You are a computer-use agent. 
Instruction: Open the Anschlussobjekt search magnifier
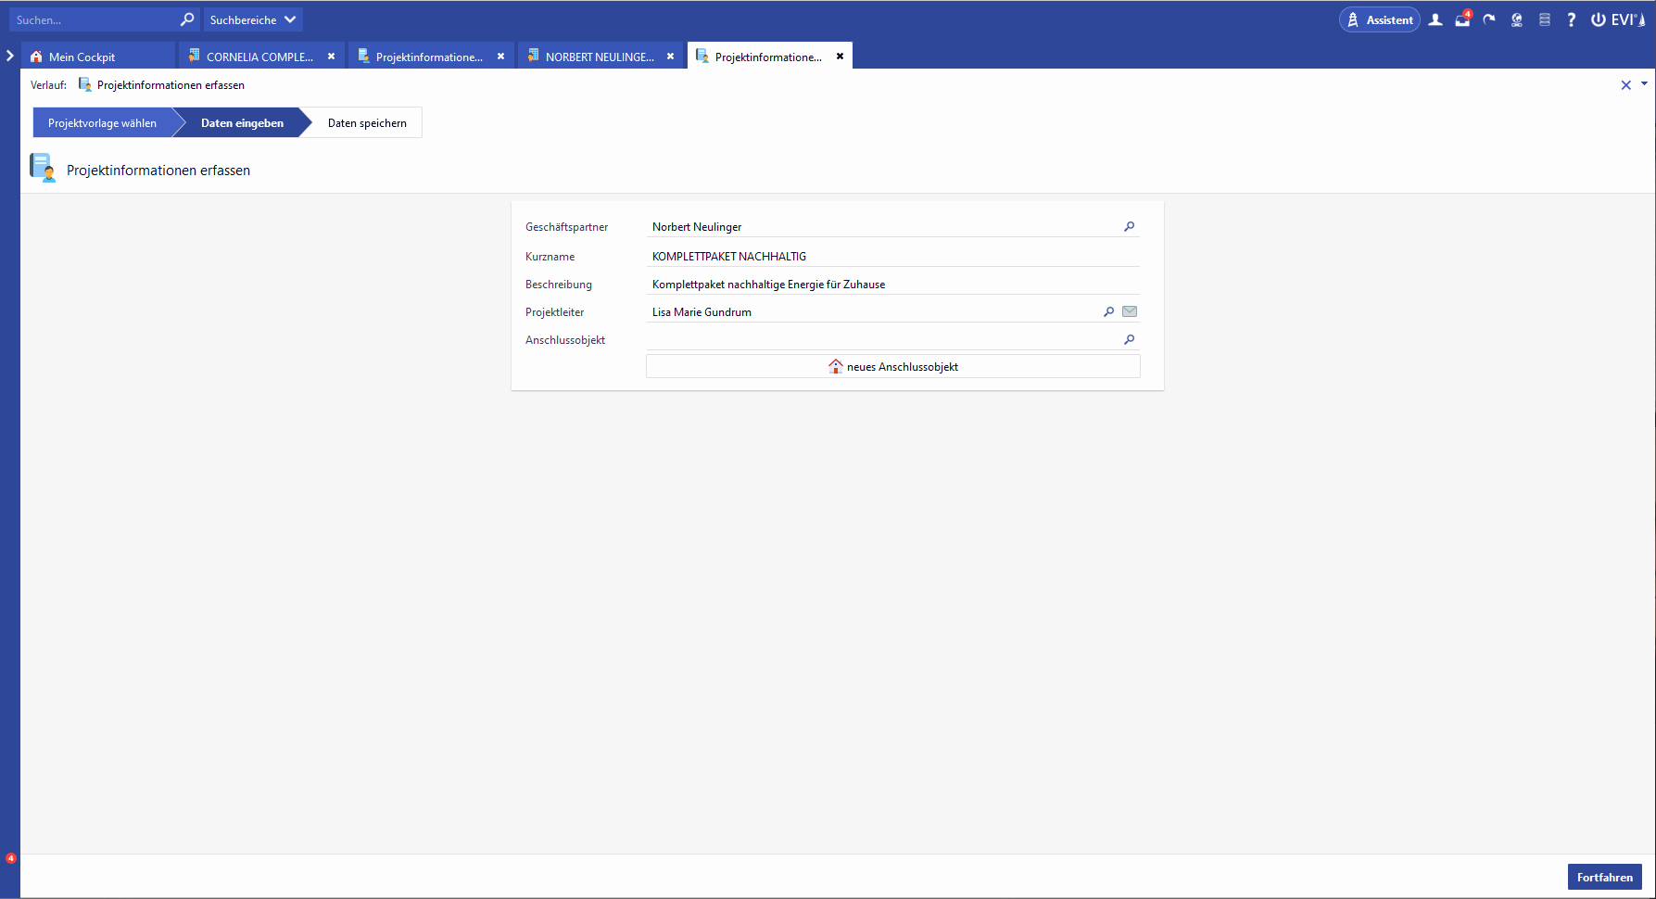tap(1129, 340)
